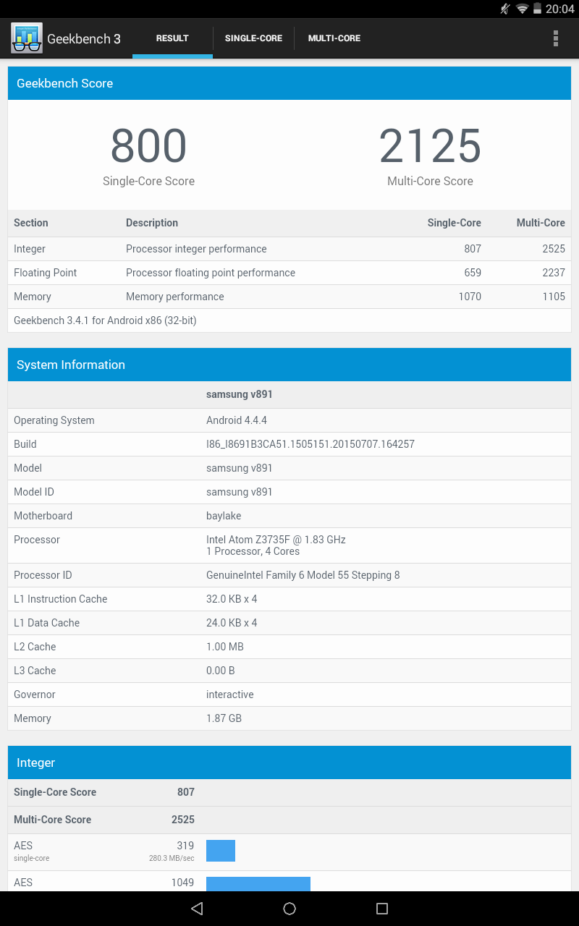Image resolution: width=579 pixels, height=926 pixels.
Task: Tap the Description column header
Action: click(152, 223)
